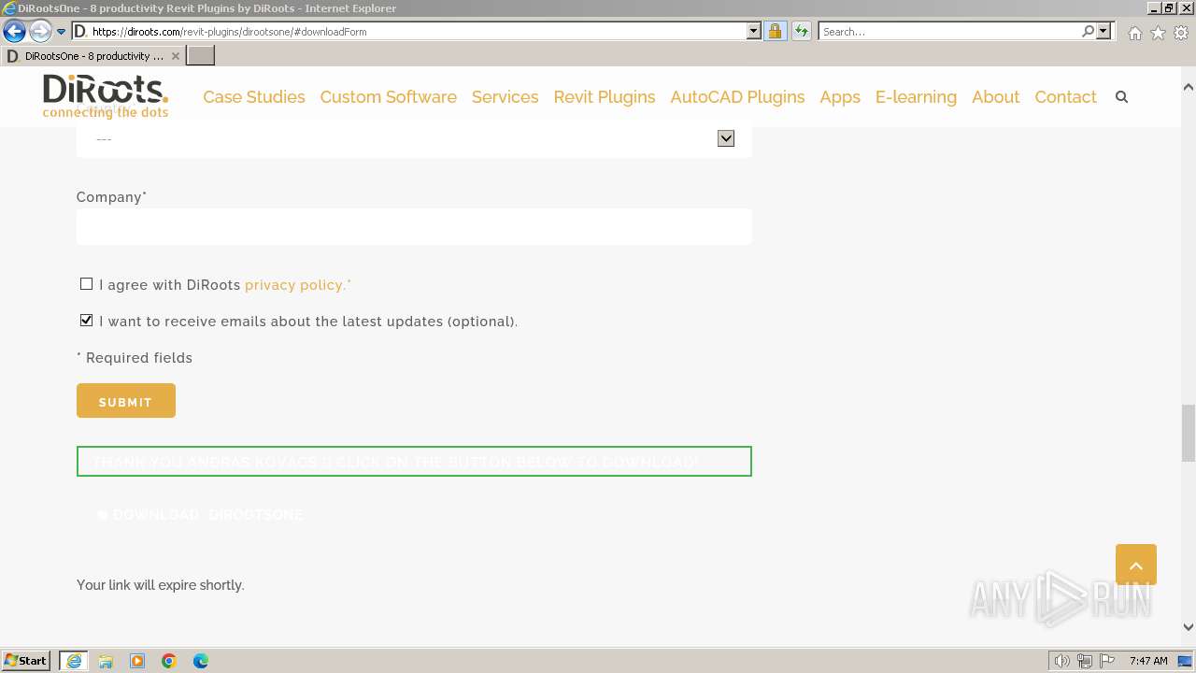
Task: Open Case Studies menu item
Action: (x=254, y=96)
